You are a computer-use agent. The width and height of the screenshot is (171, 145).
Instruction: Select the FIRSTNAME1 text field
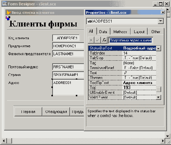[x=68, y=67]
